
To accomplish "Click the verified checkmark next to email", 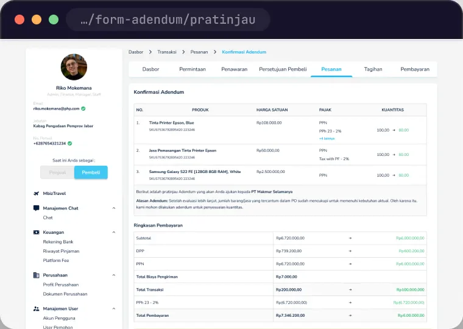I will pyautogui.click(x=83, y=108).
